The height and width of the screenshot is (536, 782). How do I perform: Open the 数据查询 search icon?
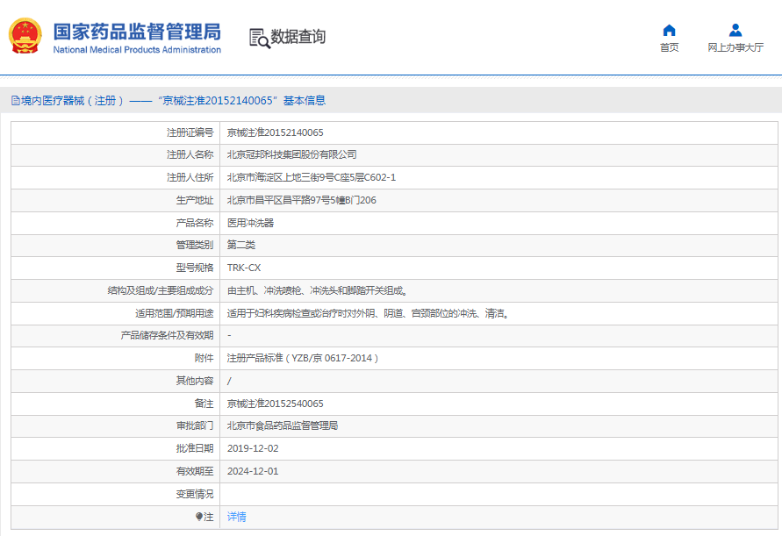click(259, 38)
